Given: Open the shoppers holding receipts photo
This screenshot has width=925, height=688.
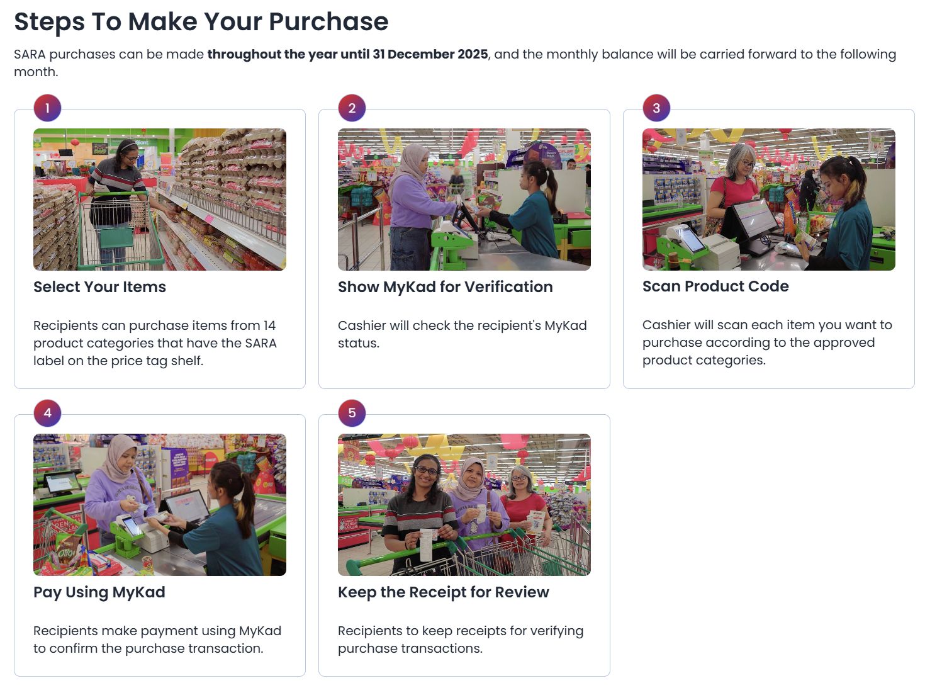Looking at the screenshot, I should click(464, 505).
